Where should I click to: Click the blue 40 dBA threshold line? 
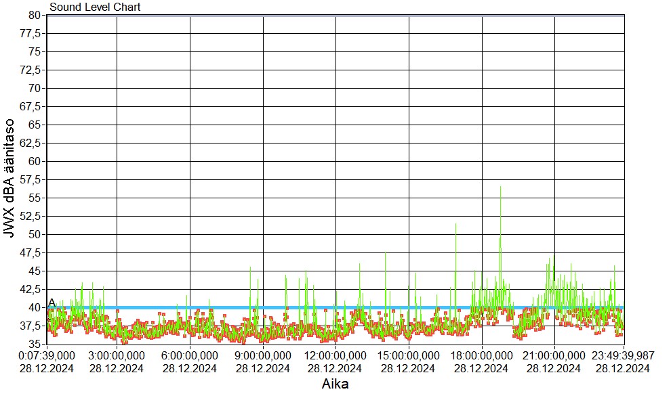339,307
